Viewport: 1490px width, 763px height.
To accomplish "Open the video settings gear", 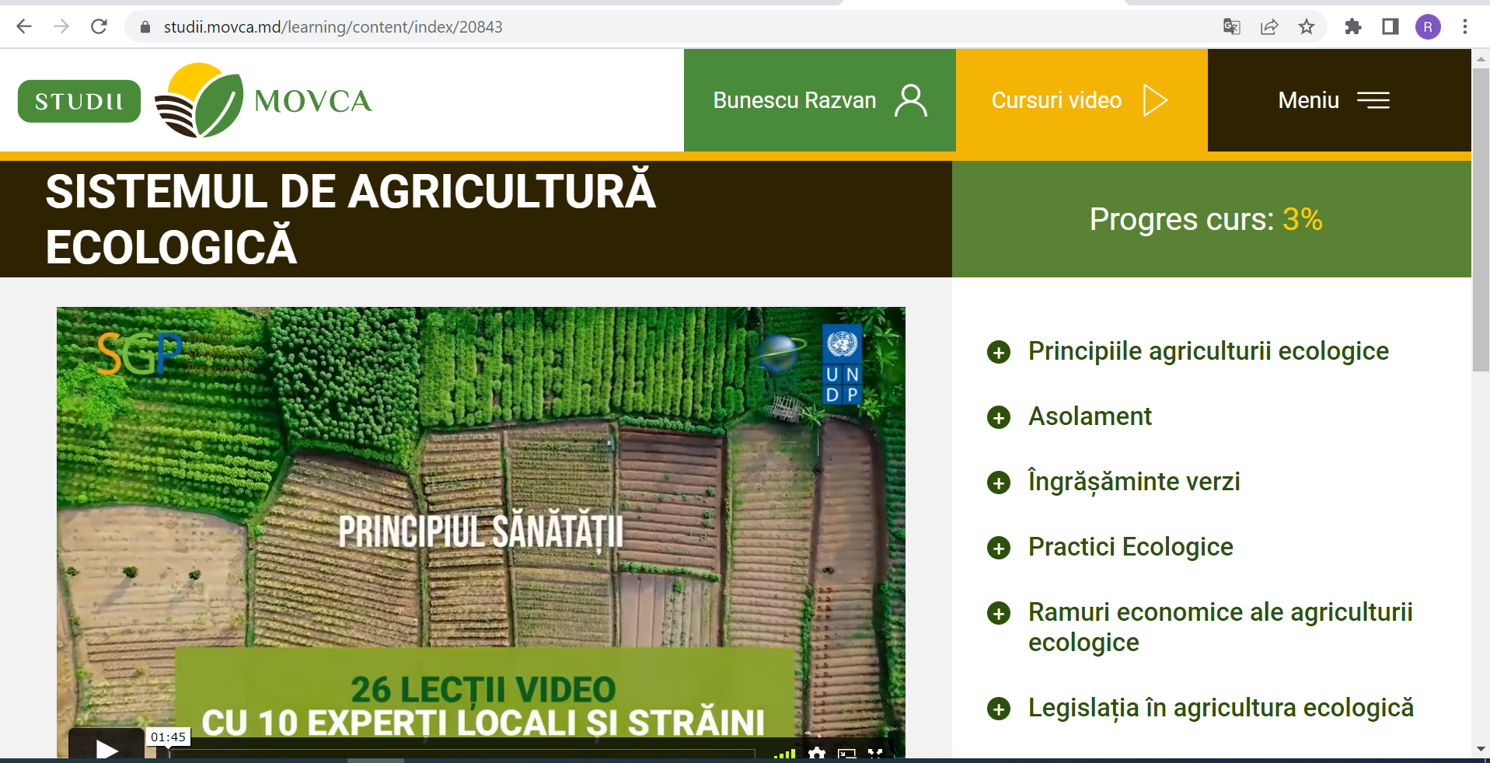I will 817,753.
